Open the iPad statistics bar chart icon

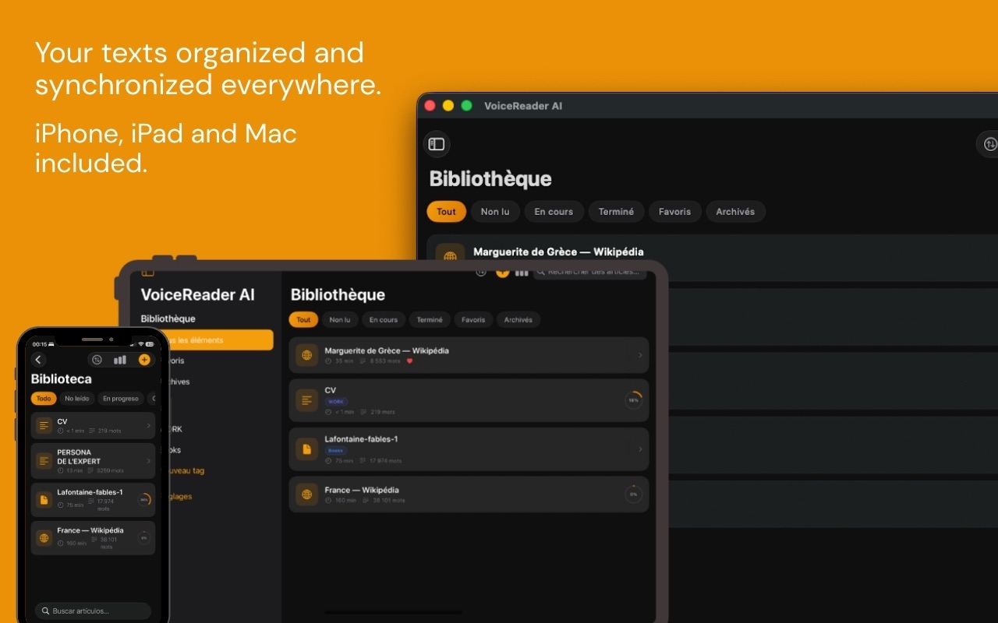(522, 272)
